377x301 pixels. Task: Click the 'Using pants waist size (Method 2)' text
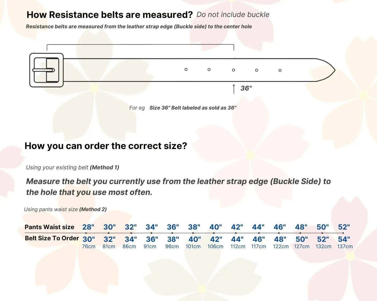click(65, 209)
